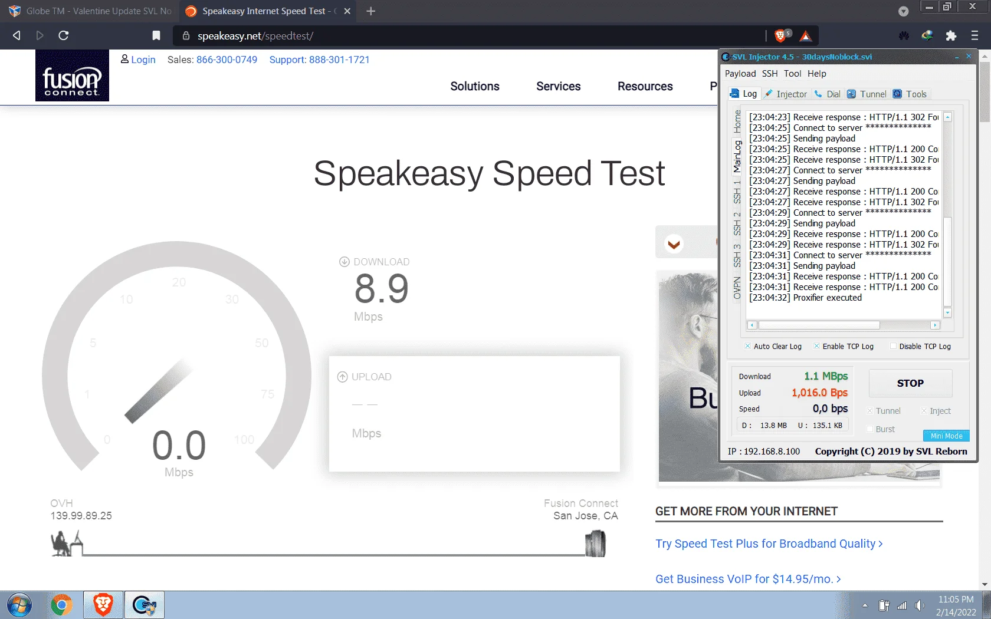View site security lock information
Image resolution: width=991 pixels, height=619 pixels.
tap(186, 36)
